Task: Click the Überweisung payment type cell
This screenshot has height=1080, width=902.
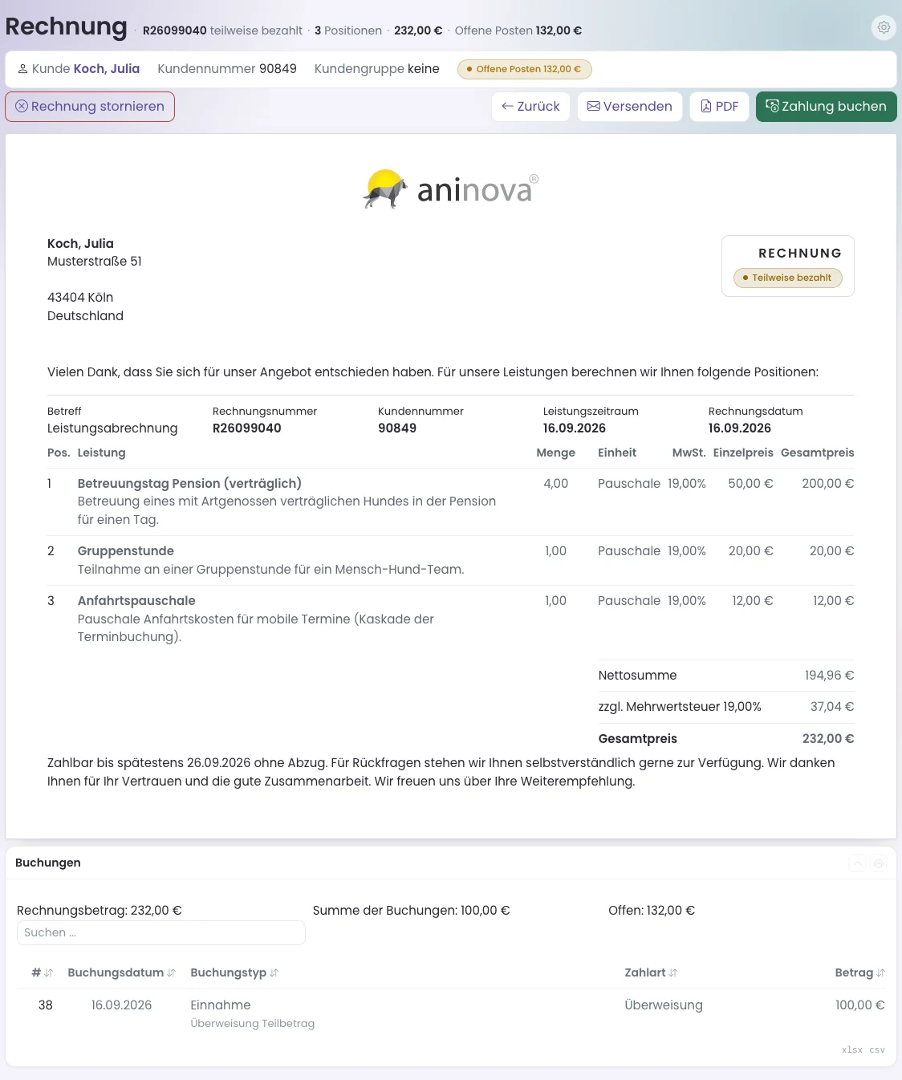Action: click(x=664, y=1005)
